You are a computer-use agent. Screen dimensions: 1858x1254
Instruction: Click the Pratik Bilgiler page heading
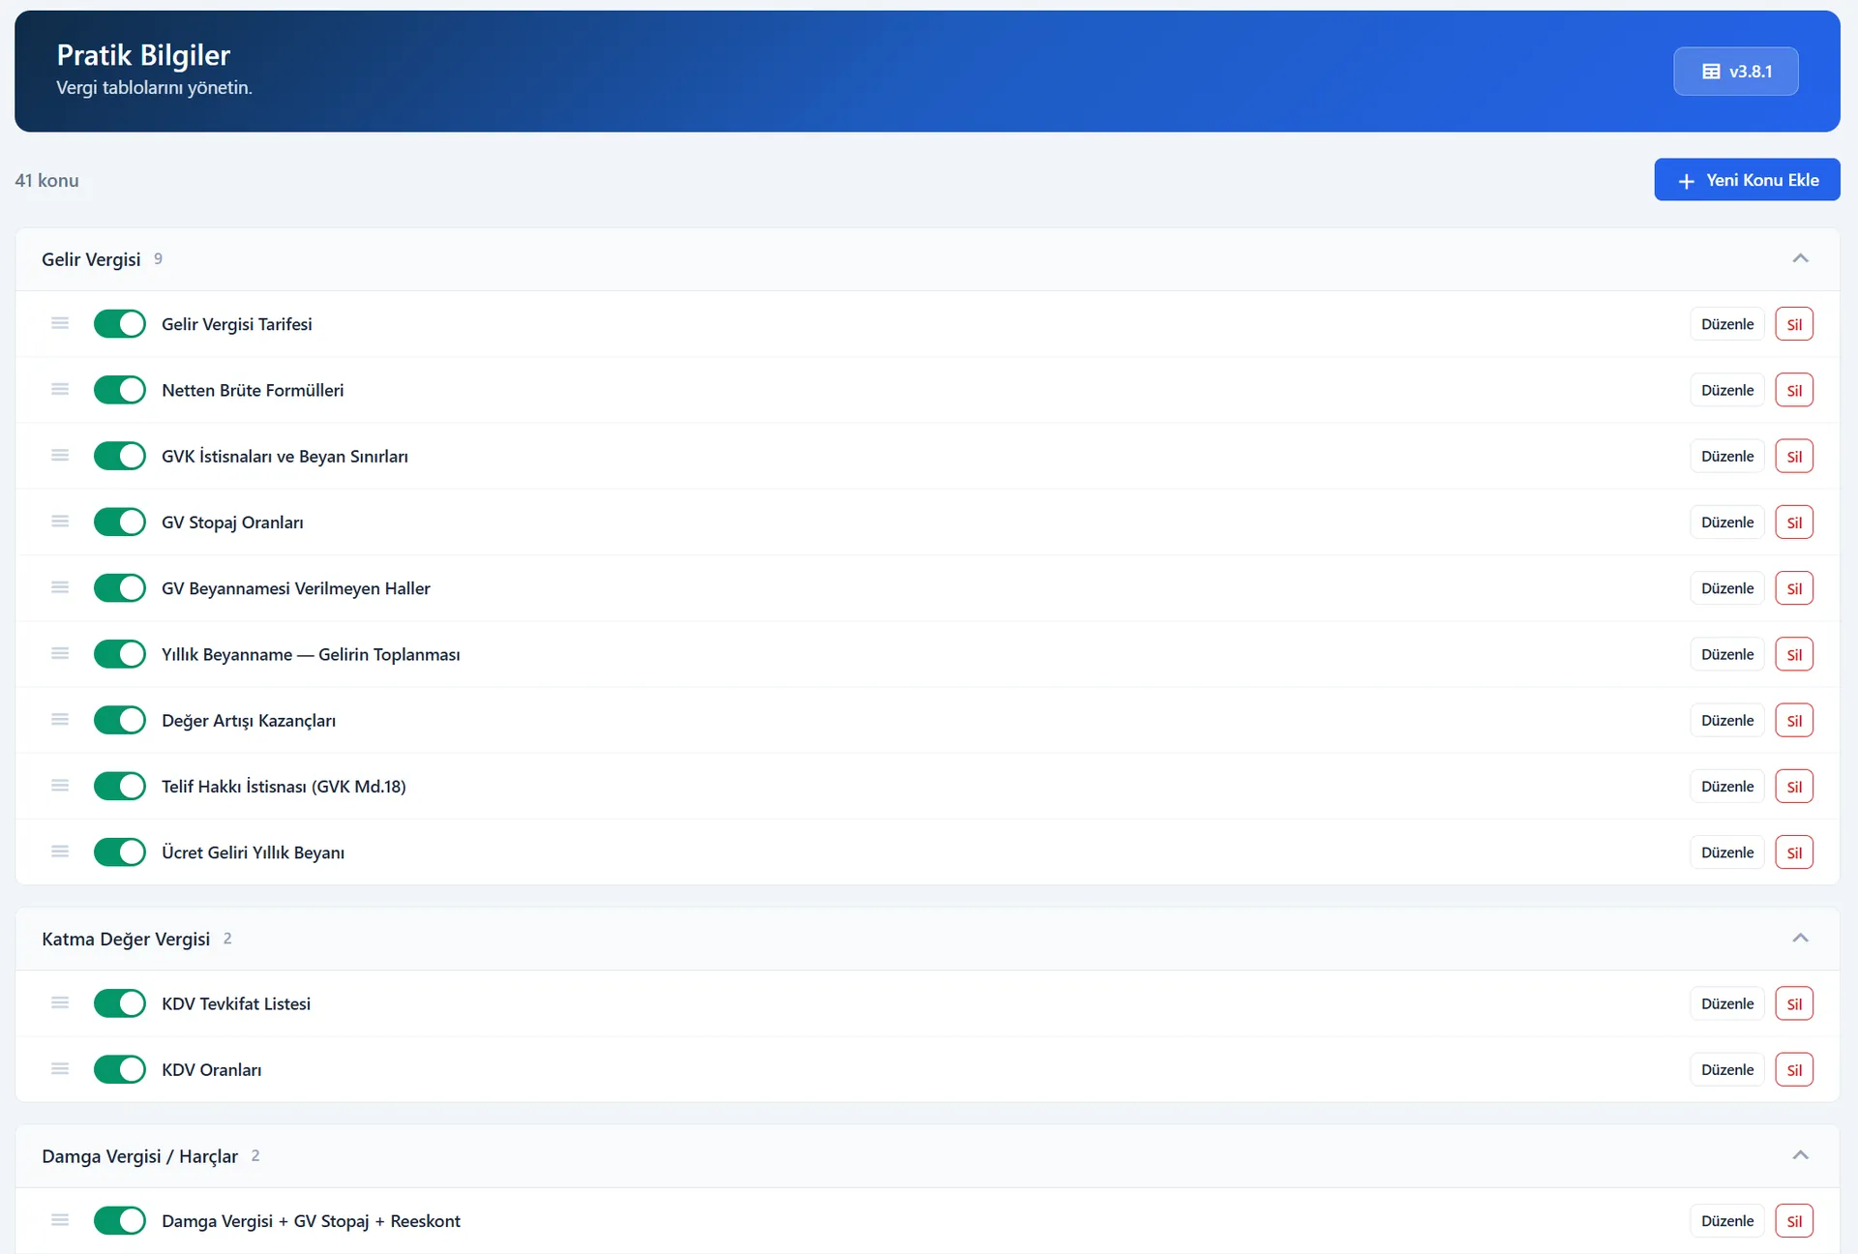(143, 55)
